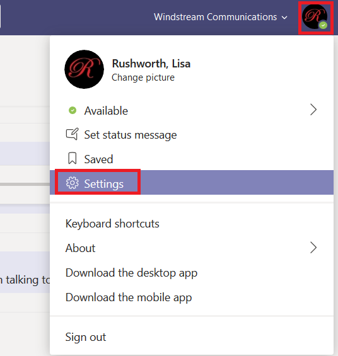Image resolution: width=338 pixels, height=356 pixels.
Task: Click the chevron next to Windstream Communications
Action: click(284, 18)
